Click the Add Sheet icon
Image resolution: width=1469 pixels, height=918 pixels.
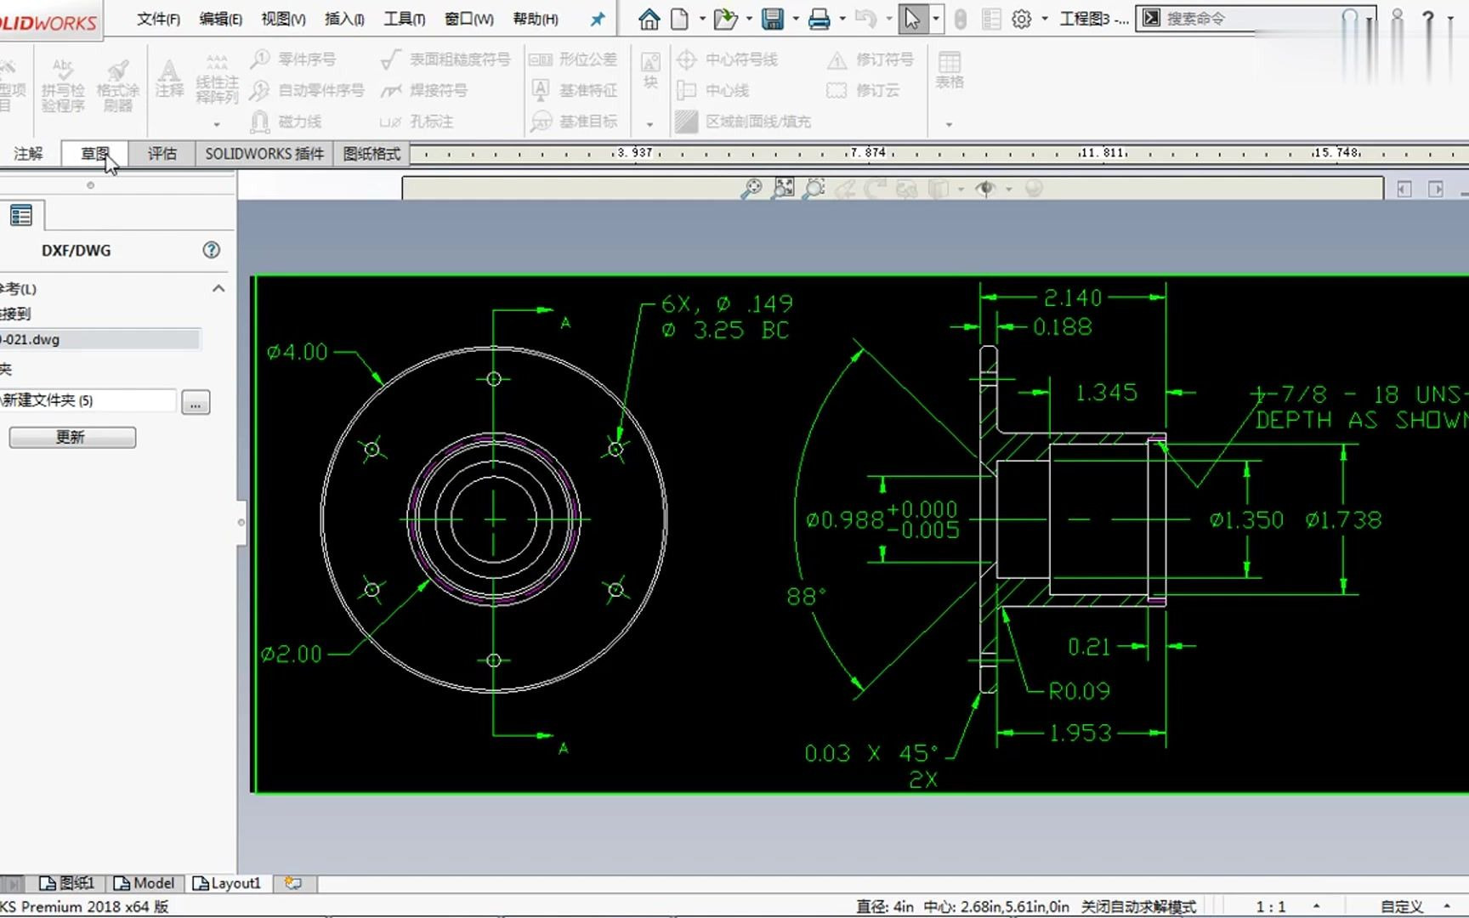click(293, 883)
